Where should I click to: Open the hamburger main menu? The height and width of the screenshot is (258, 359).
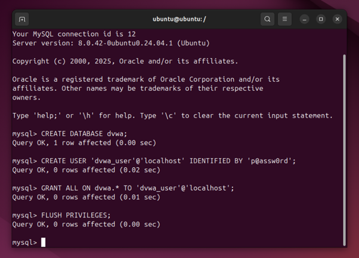tap(284, 19)
